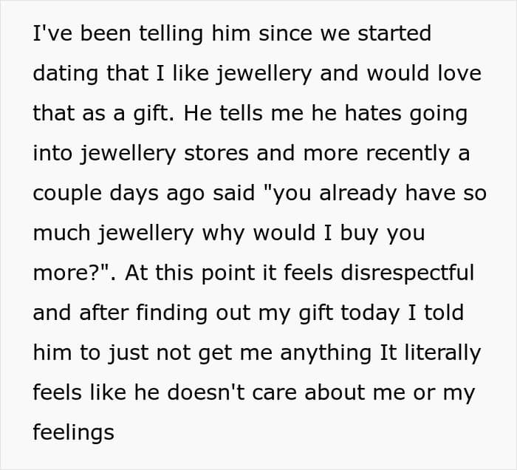Click the word "dating" at line start
Viewport: 517px width, 470px height.
point(61,74)
